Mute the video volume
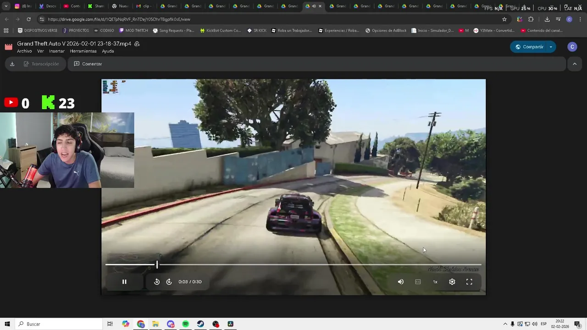587x330 pixels. (401, 282)
